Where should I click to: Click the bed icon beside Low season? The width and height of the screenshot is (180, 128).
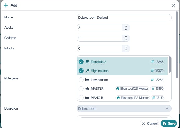pos(87,80)
